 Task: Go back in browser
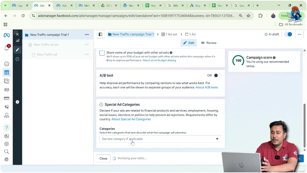[x=6, y=16]
